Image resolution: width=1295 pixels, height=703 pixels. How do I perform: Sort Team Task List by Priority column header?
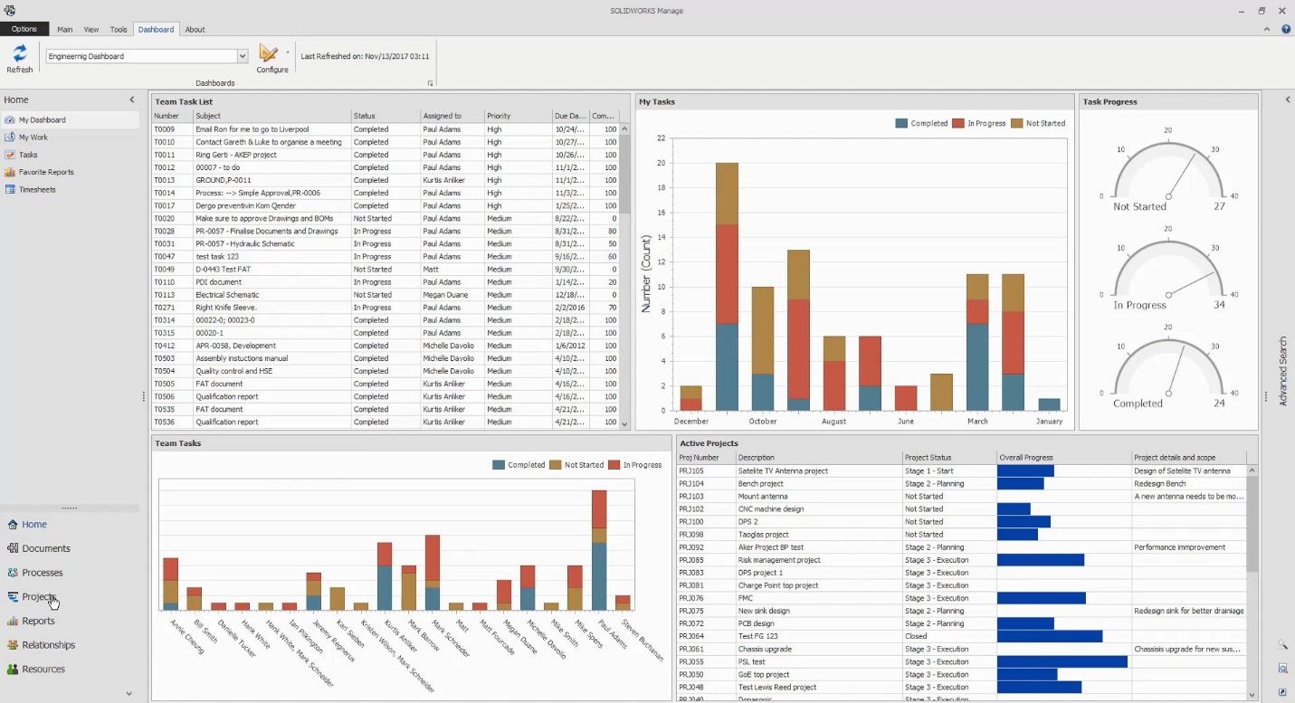click(499, 116)
